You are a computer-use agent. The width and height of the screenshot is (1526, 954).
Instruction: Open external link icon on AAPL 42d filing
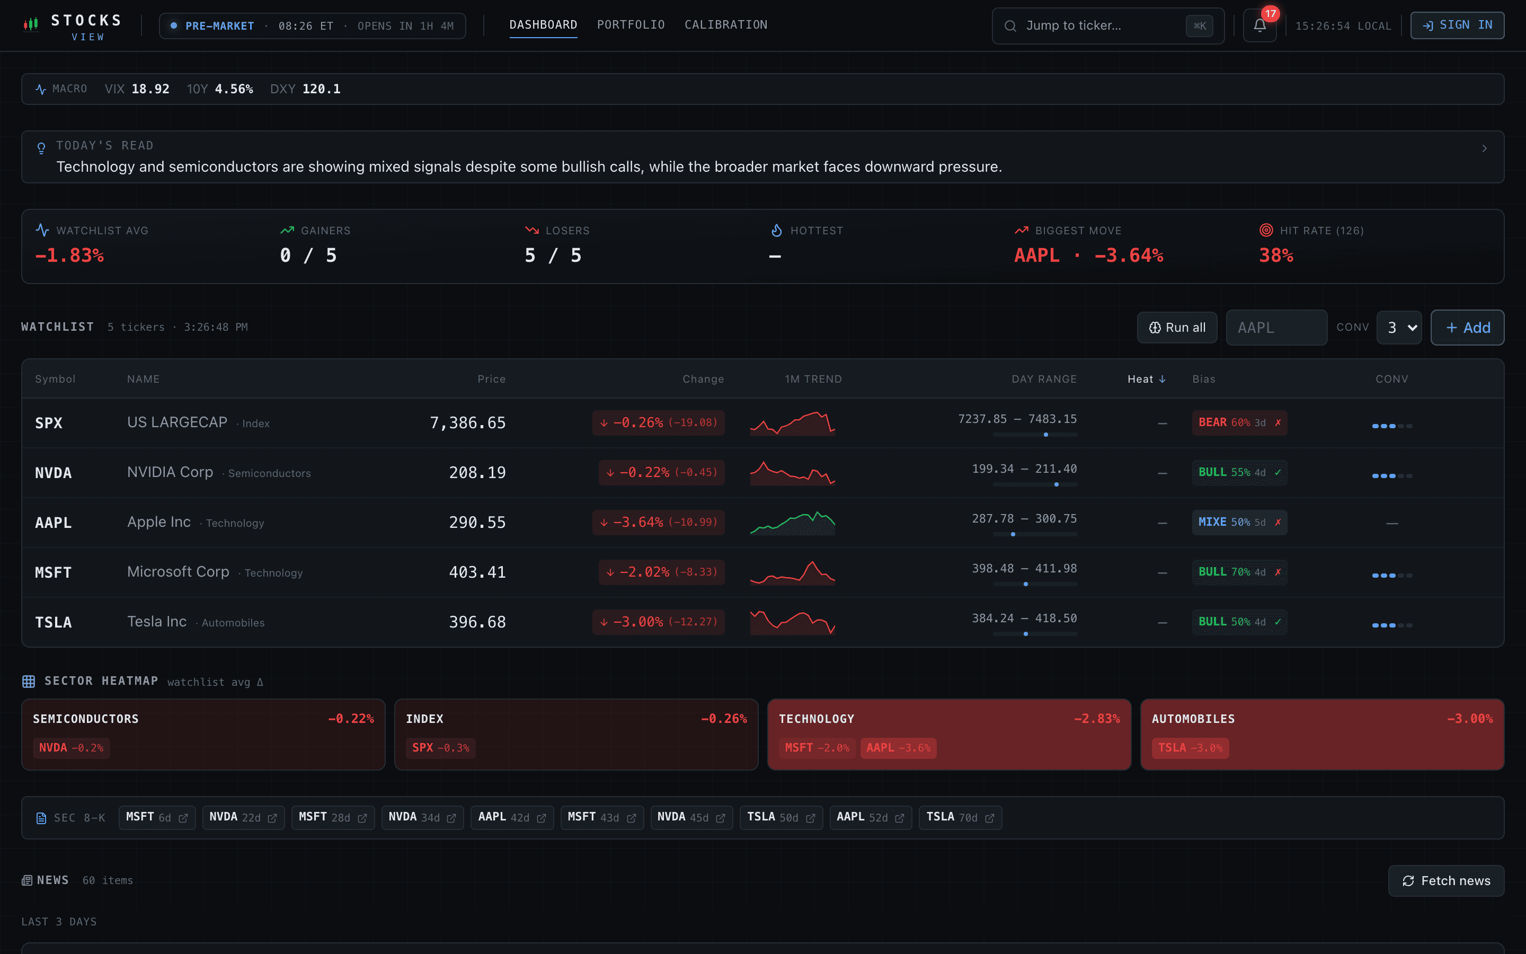[x=541, y=818]
